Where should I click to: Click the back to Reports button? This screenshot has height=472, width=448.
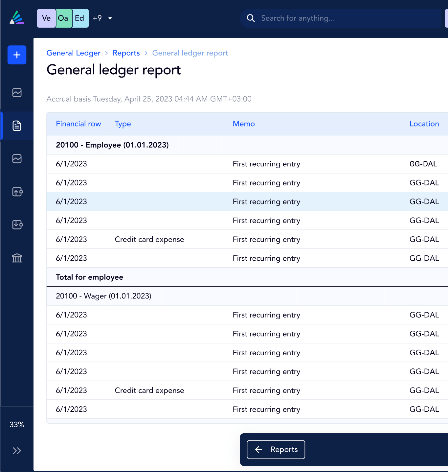(276, 449)
